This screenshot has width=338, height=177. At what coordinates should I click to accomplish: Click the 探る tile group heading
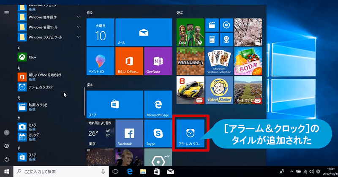tap(90, 85)
